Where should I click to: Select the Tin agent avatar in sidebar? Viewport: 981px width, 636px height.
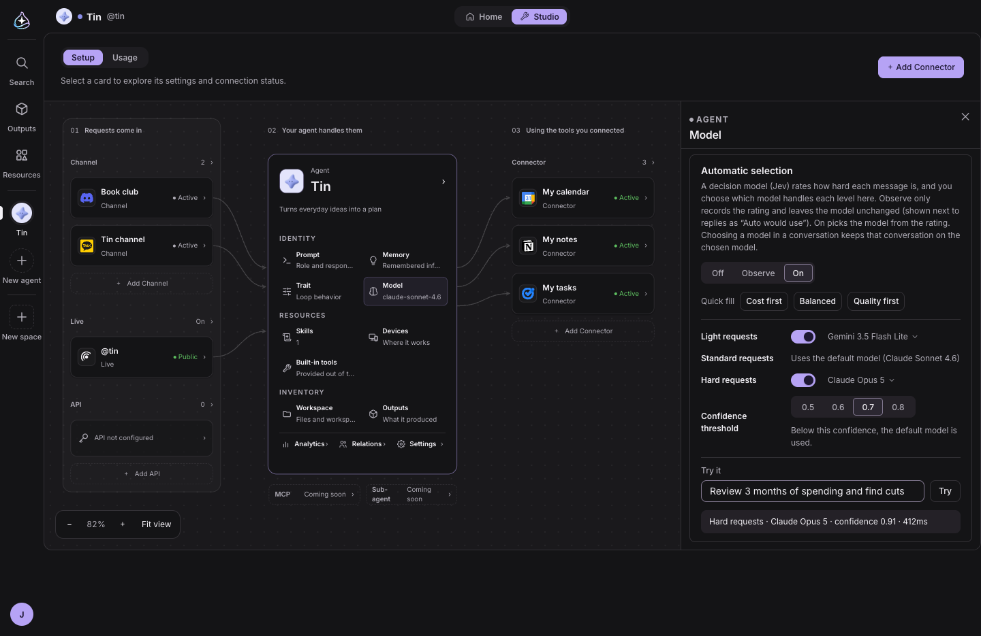tap(22, 213)
